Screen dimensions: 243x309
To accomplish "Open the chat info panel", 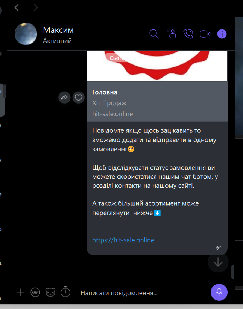I will click(222, 34).
